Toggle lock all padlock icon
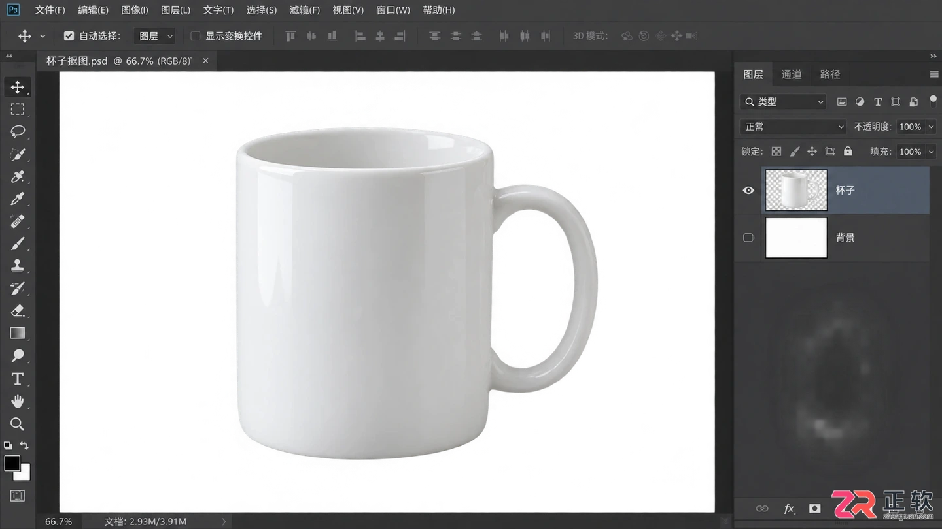942x529 pixels. click(x=848, y=151)
